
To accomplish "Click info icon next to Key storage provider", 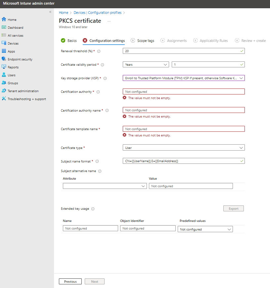I will (x=105, y=78).
